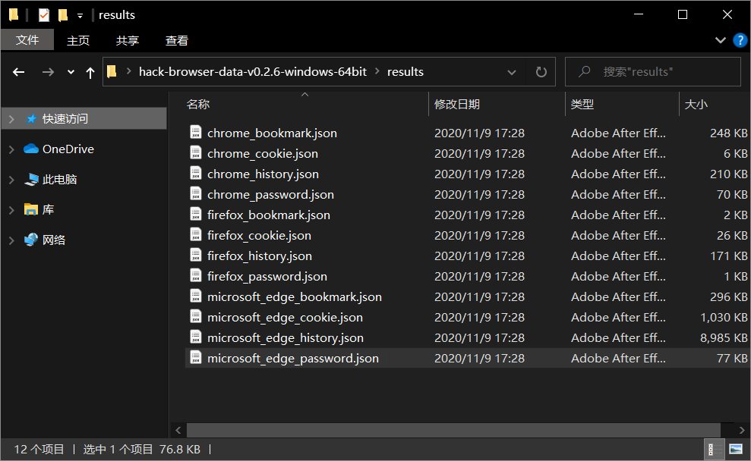Switch to the 共享 ribbon tab

[x=128, y=41]
